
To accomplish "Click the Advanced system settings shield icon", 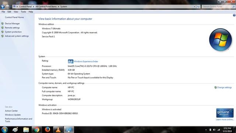I will pos(3,36).
